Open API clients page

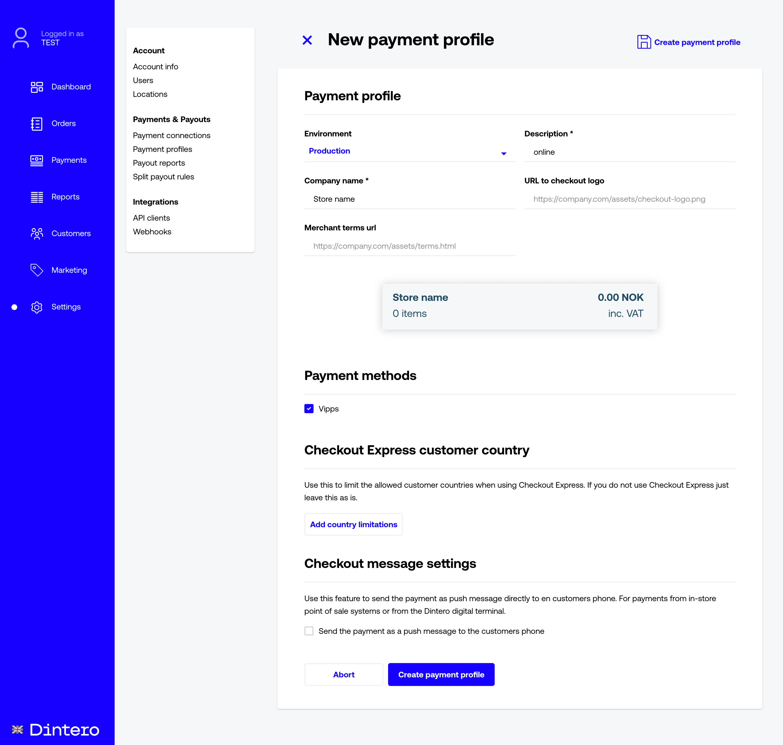151,218
